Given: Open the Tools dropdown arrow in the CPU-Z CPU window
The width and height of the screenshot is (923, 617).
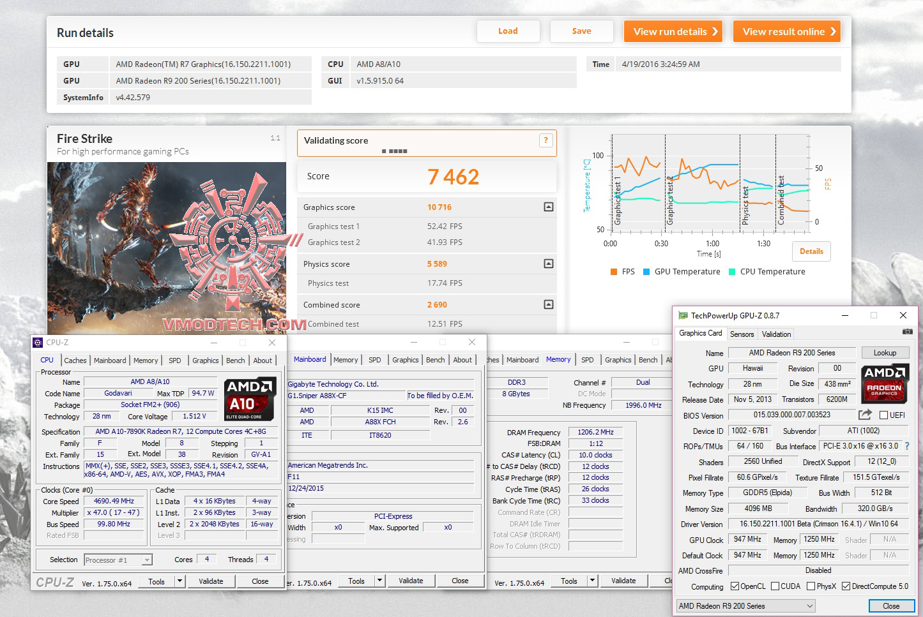Looking at the screenshot, I should point(180,581).
